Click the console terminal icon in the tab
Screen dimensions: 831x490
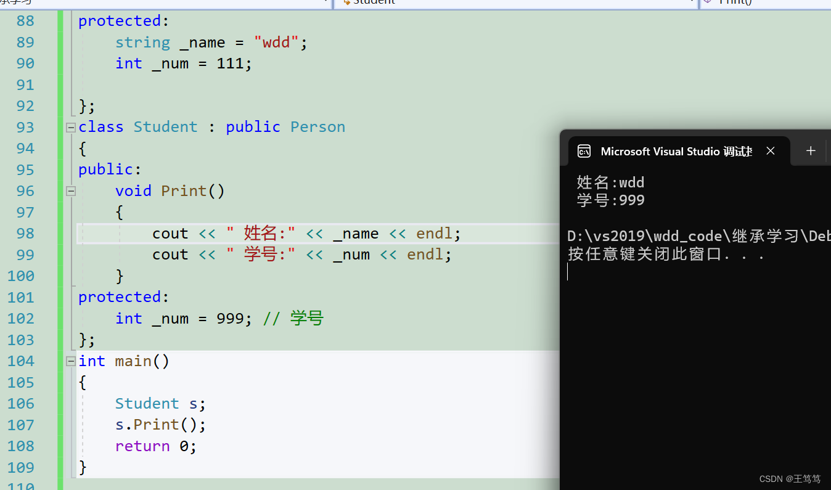point(584,151)
